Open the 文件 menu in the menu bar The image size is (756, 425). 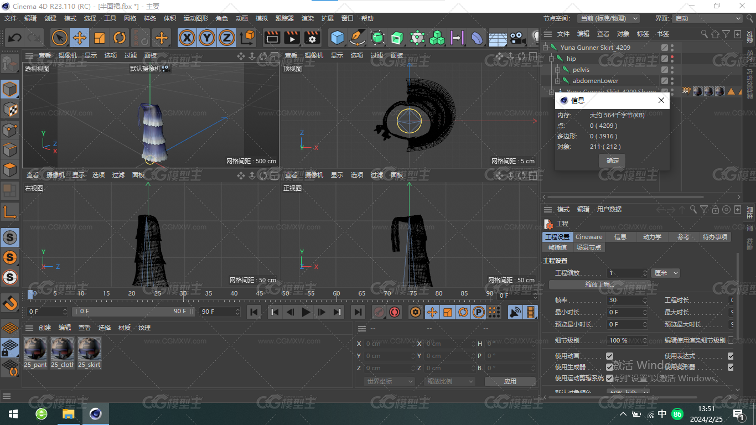11,18
